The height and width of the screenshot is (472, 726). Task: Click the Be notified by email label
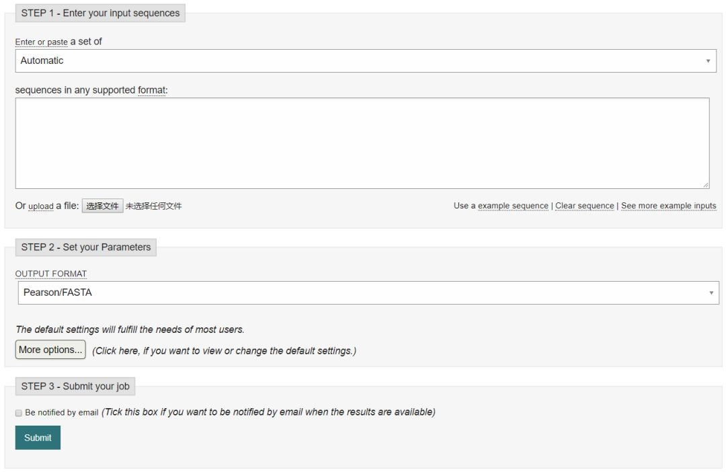pyautogui.click(x=62, y=412)
